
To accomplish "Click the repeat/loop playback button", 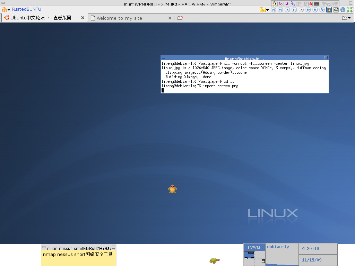I will (322, 10).
